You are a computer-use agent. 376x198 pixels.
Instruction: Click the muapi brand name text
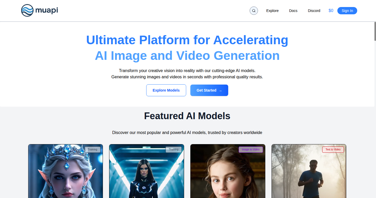(47, 10)
